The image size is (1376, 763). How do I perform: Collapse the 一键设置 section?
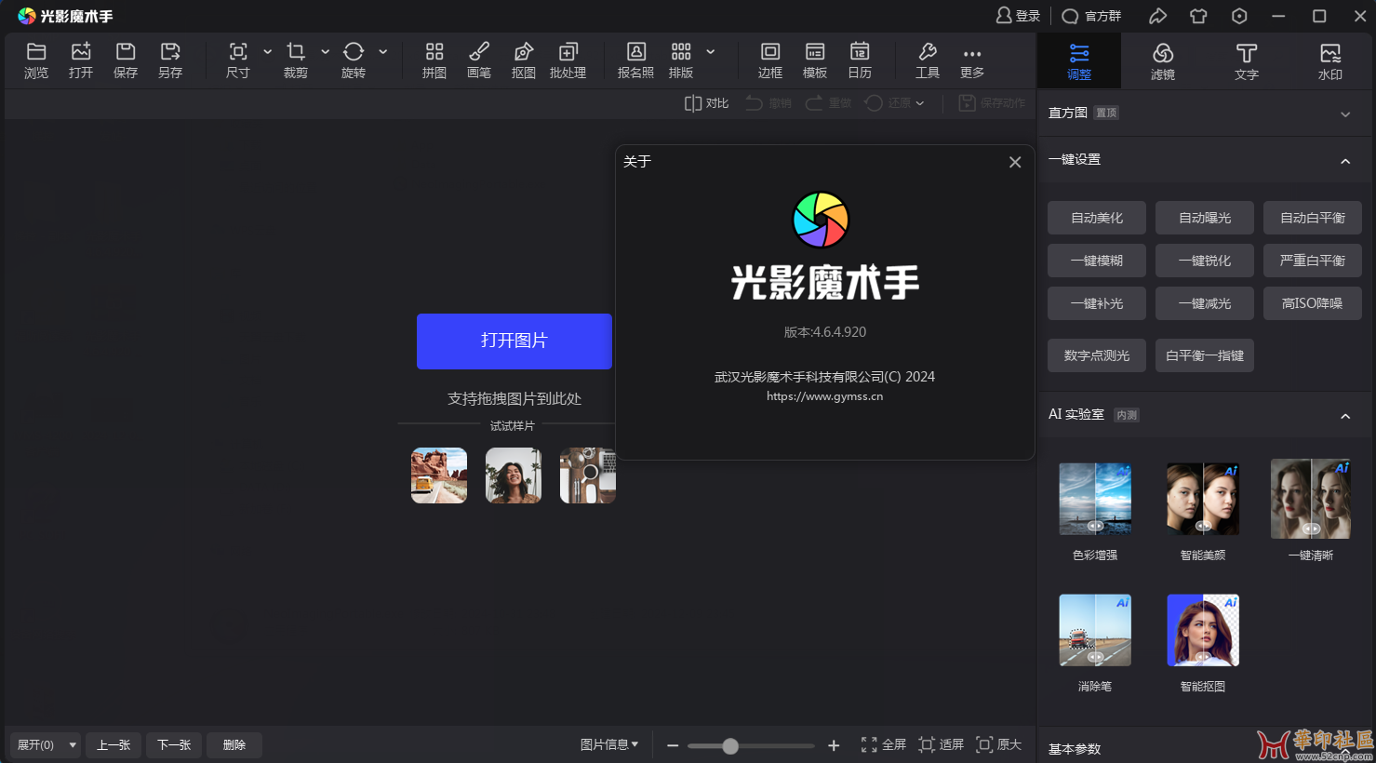1344,161
